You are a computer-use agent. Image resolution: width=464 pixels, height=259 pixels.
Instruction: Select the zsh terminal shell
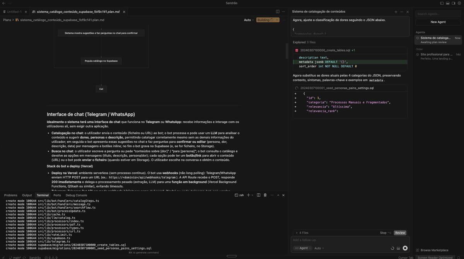coord(239,195)
